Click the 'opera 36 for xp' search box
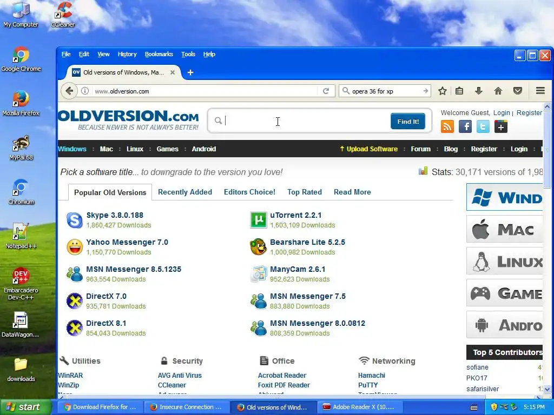Viewport: 554px width, 415px height. 386,91
